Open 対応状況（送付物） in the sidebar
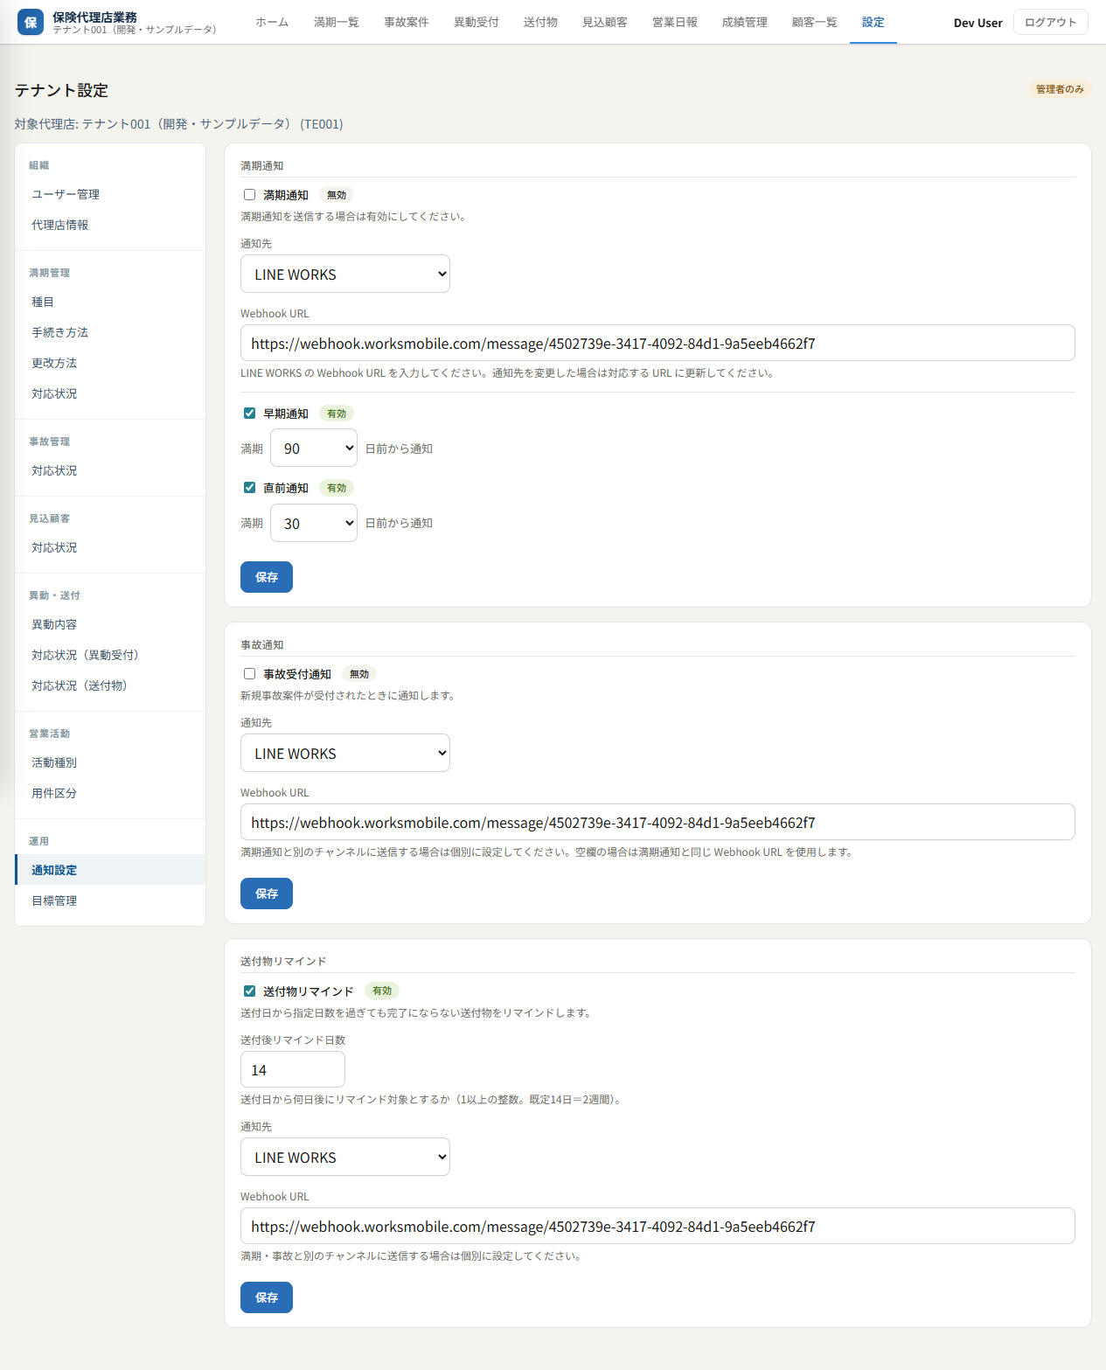1106x1370 pixels. click(x=110, y=685)
